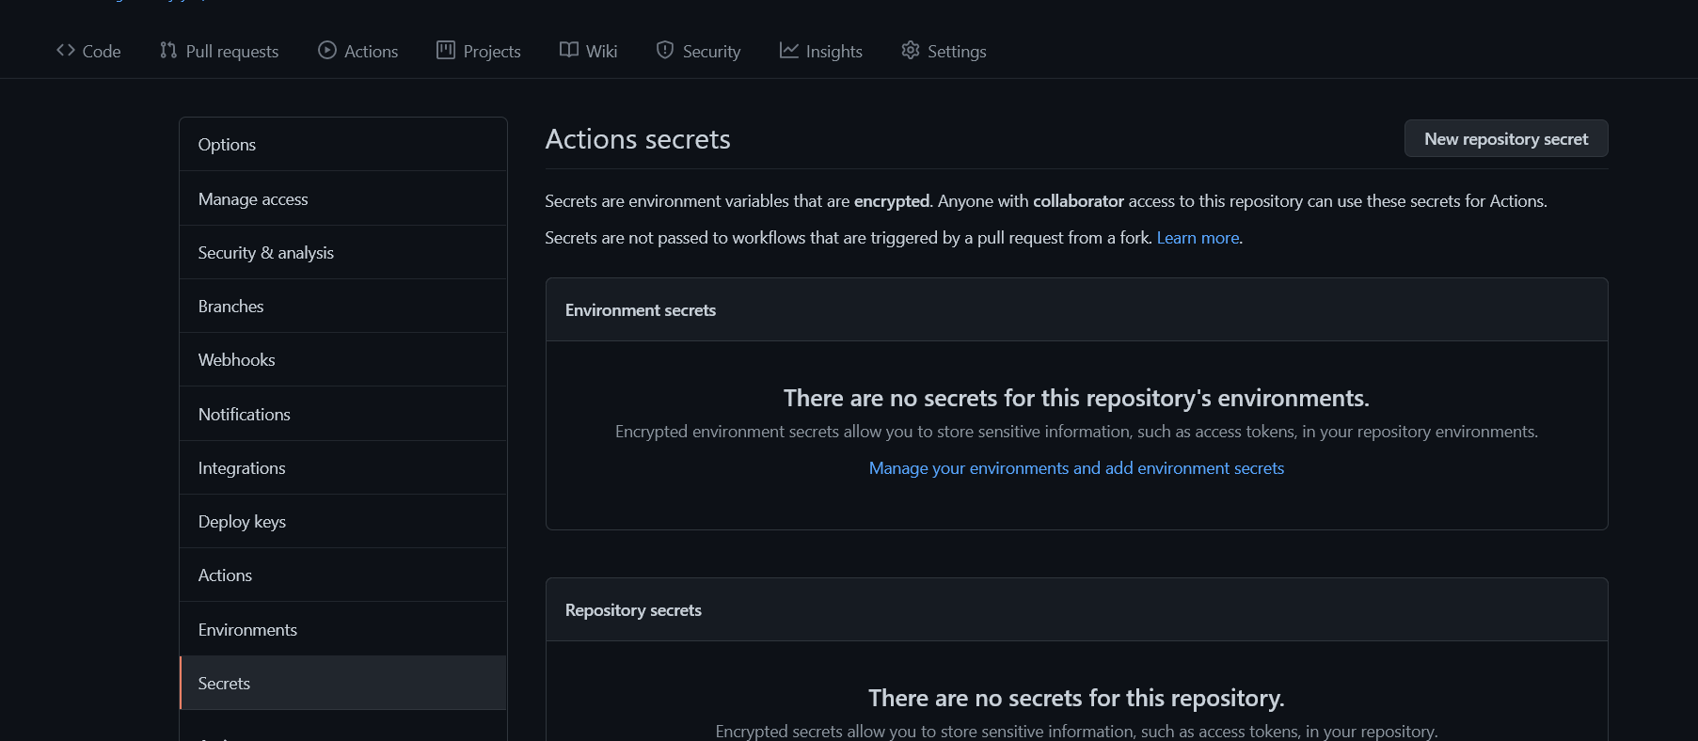Screen dimensions: 1698x741
Task: Go to Deploy keys settings
Action: pyautogui.click(x=343, y=521)
